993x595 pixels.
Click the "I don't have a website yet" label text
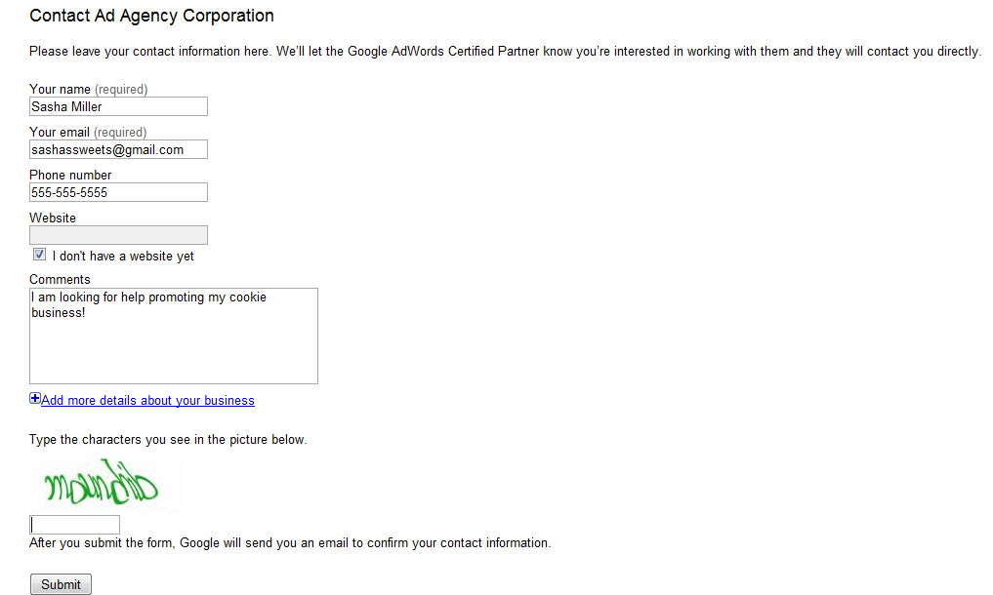[123, 257]
